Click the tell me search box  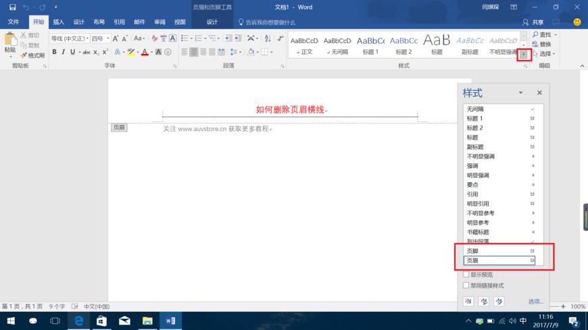[267, 22]
